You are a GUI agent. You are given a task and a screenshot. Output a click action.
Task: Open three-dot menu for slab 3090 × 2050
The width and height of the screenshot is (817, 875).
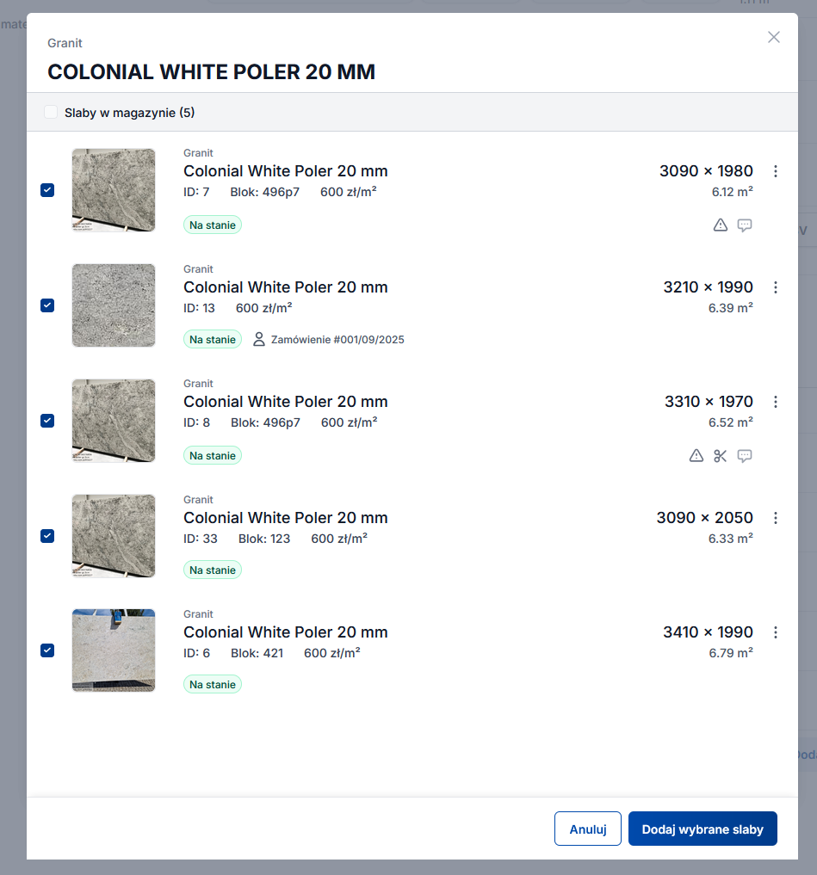click(x=776, y=518)
